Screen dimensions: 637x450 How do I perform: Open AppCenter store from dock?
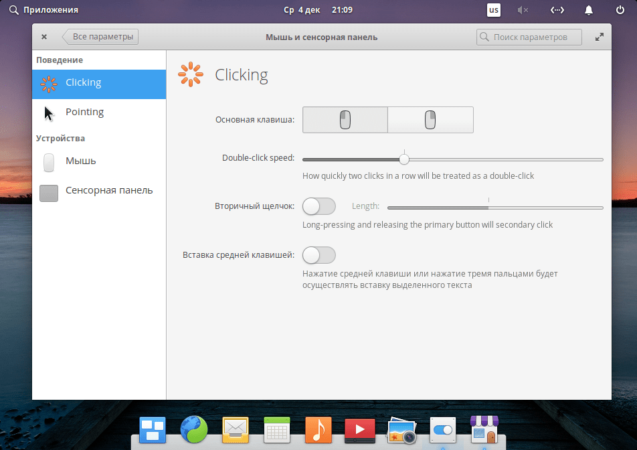click(484, 430)
